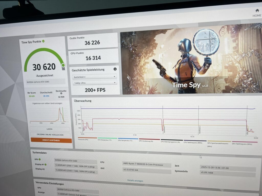Toggle GPU Speichertaktfrequenz (MHz) legend swatch
This screenshot has width=262, height=196.
219,141
